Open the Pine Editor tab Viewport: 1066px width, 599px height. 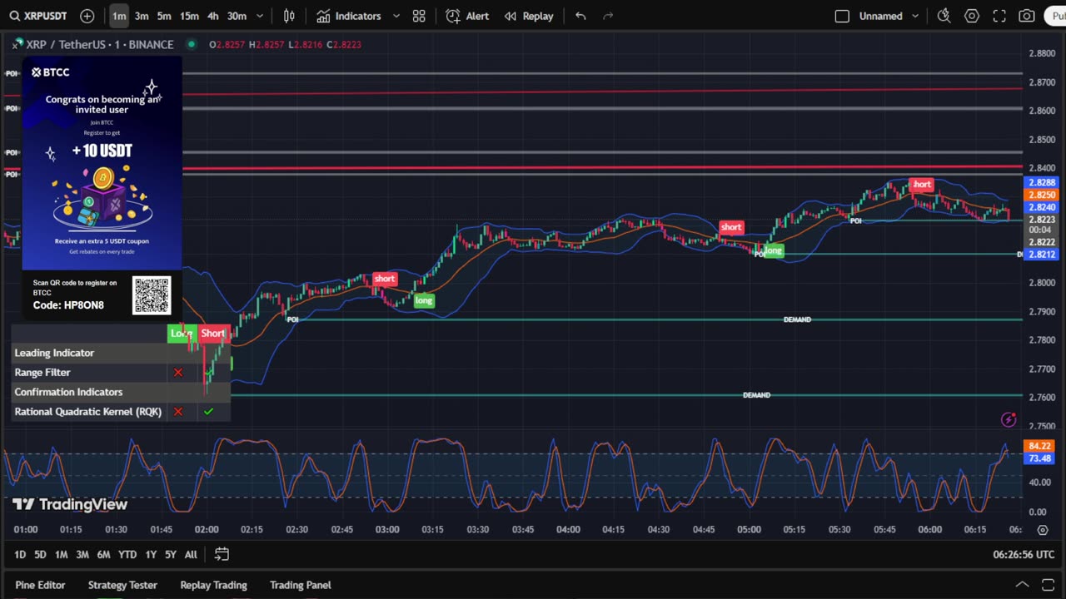tap(40, 585)
